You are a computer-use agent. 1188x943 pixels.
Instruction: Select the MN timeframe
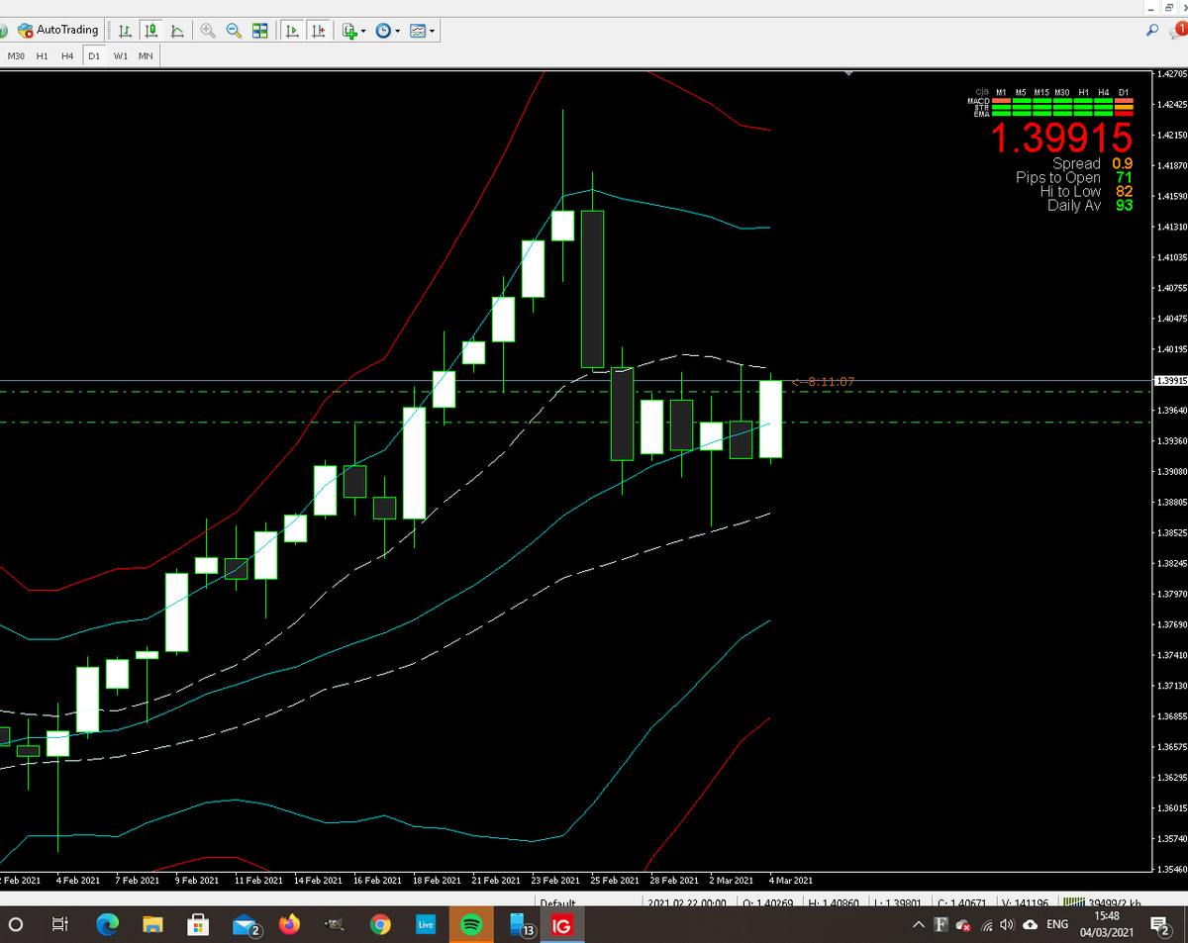146,55
